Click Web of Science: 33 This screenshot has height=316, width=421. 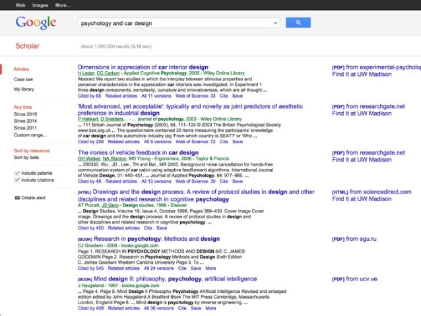(195, 96)
